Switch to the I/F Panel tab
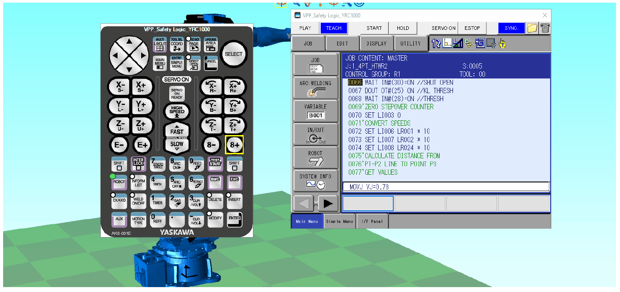This screenshot has height=292, width=620. point(371,221)
